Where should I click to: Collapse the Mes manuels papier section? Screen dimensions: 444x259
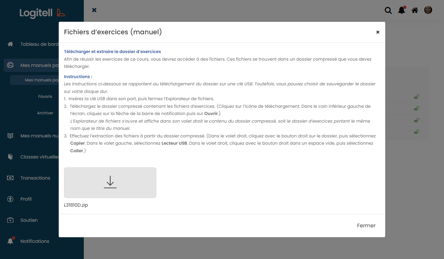10,65
